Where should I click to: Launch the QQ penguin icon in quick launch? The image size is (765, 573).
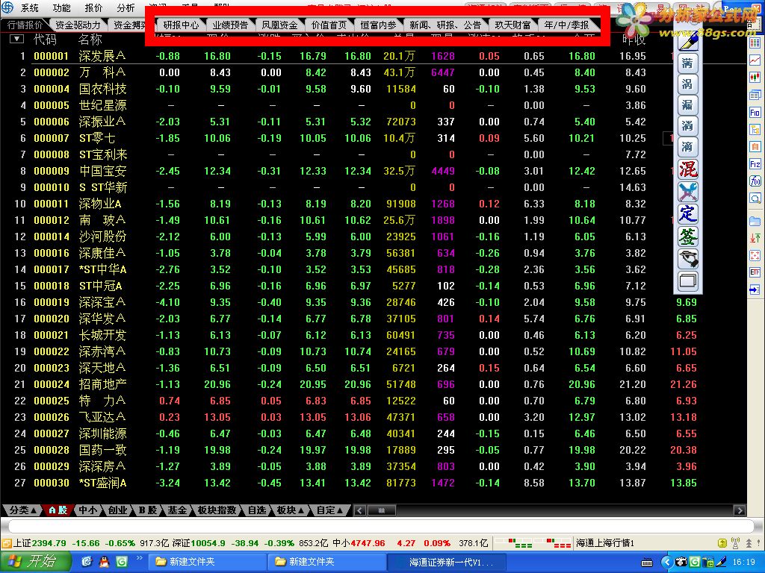click(x=104, y=562)
